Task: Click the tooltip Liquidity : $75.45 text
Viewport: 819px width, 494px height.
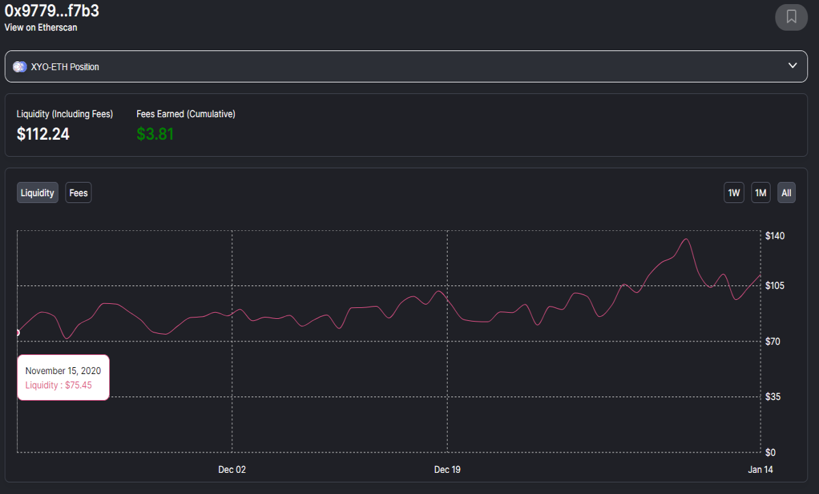Action: click(59, 385)
